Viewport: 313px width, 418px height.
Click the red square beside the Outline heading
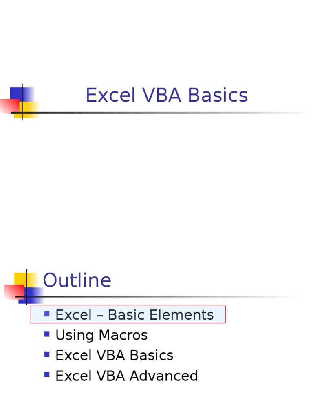tap(11, 291)
